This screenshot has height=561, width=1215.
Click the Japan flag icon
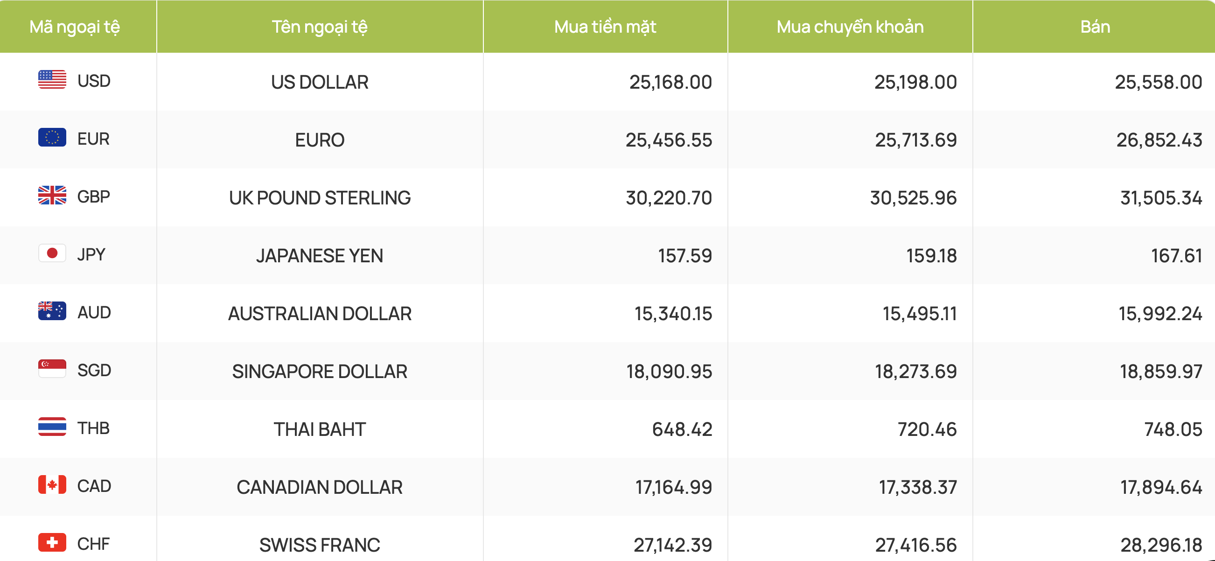point(52,253)
